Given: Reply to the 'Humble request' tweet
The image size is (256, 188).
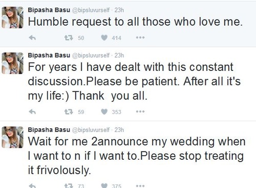Looking at the screenshot, I should [32, 37].
